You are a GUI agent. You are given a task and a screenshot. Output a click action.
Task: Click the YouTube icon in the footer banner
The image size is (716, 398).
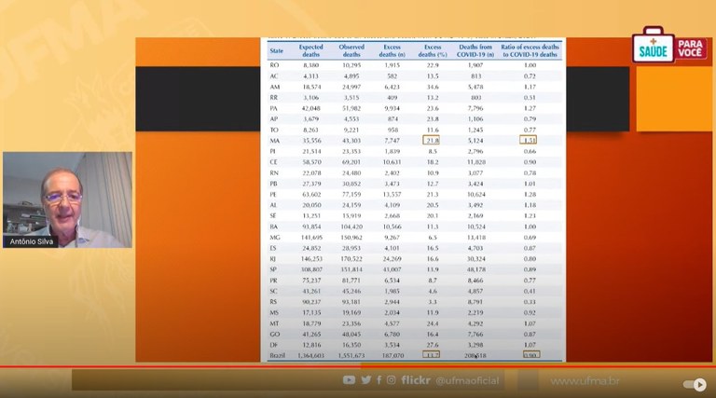pos(349,380)
